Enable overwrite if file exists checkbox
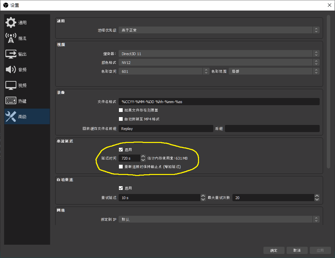Image resolution: width=335 pixels, height=258 pixels. (121, 110)
